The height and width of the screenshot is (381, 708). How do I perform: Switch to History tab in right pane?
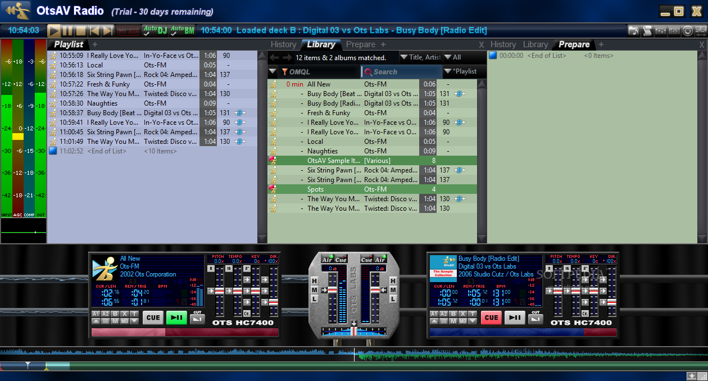pos(503,44)
